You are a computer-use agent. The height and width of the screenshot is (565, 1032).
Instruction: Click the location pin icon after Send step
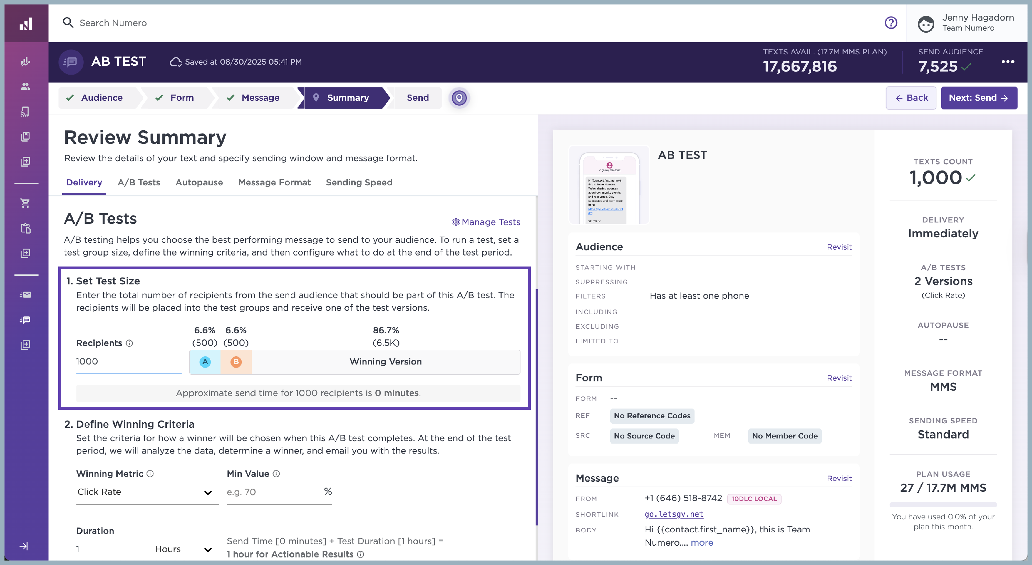(x=459, y=98)
